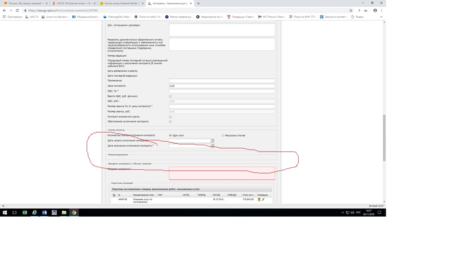Click the Итого по column header

tap(249, 195)
